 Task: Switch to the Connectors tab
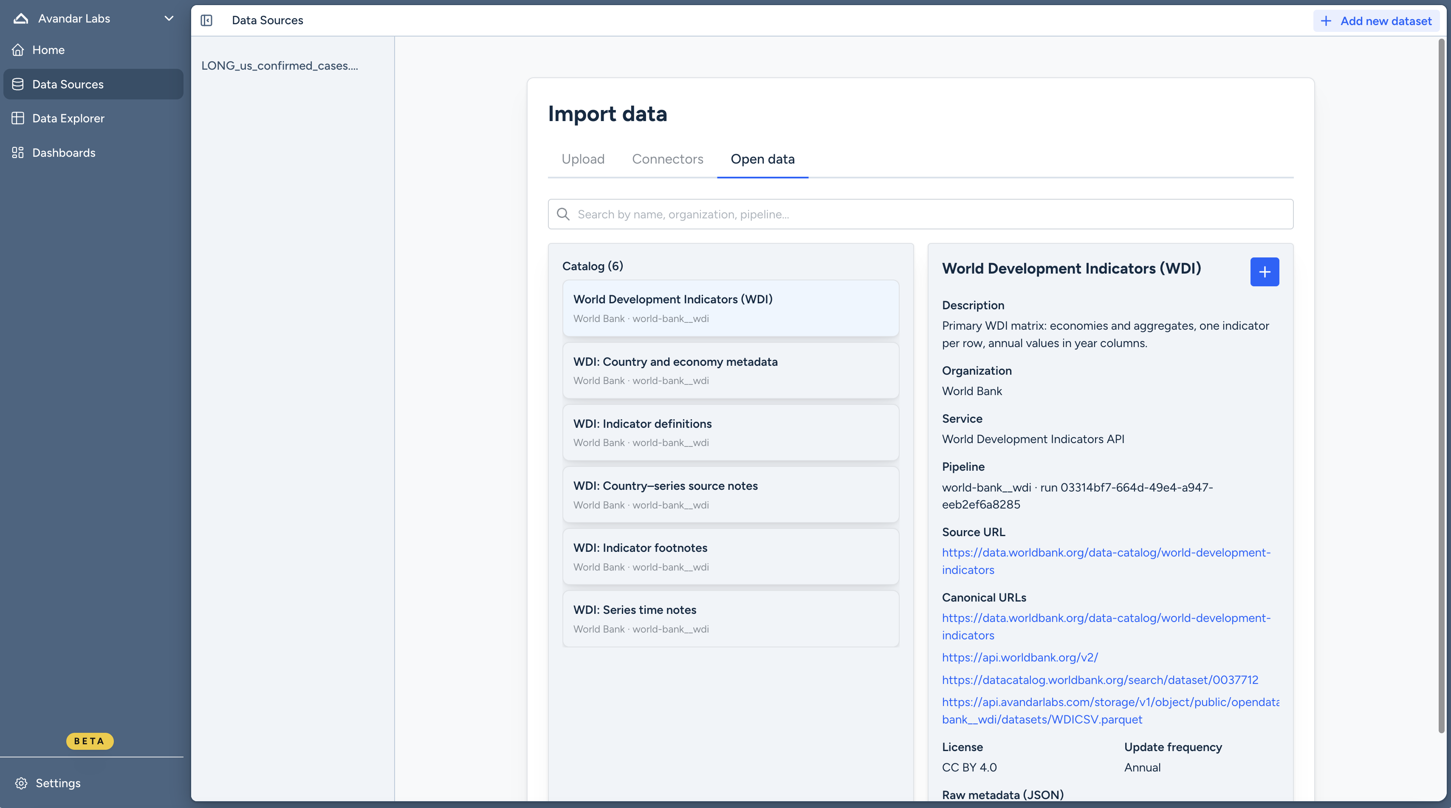coord(667,159)
